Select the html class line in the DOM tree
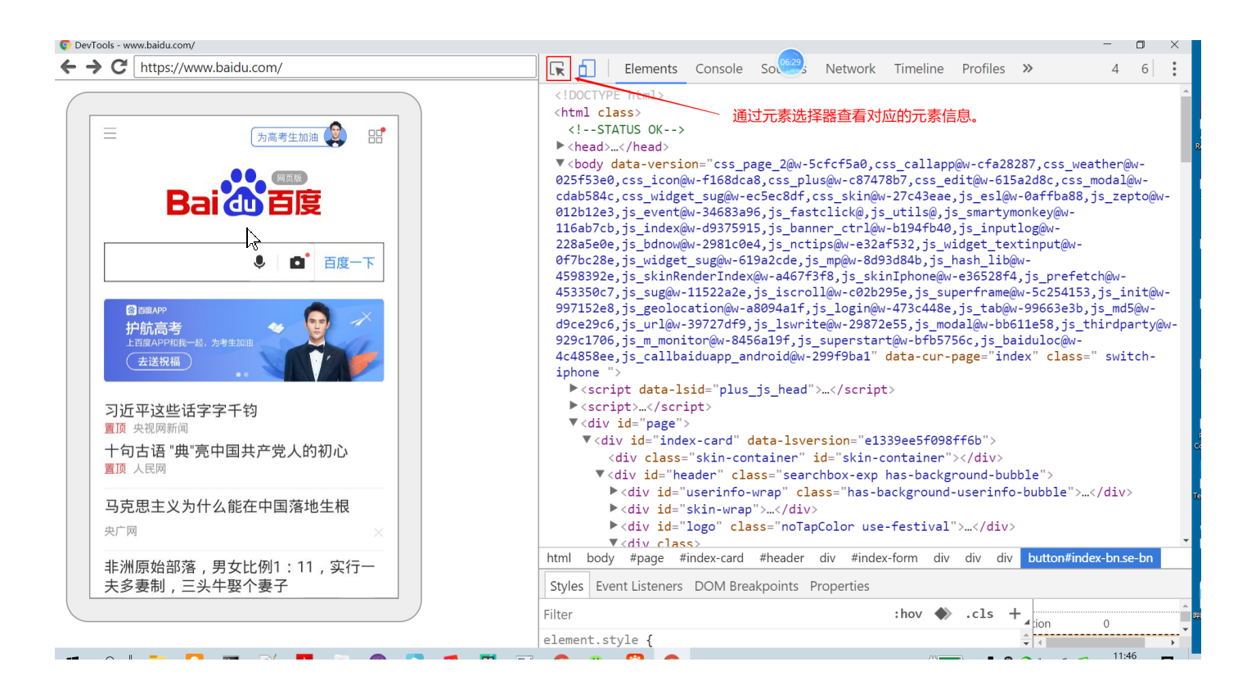 click(x=597, y=113)
